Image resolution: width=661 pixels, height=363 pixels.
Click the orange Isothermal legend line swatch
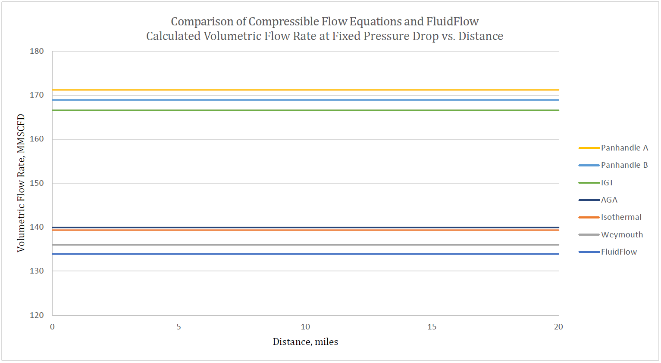pyautogui.click(x=589, y=217)
